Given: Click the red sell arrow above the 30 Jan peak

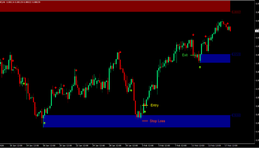Looking at the screenshot, I should coord(120,52).
